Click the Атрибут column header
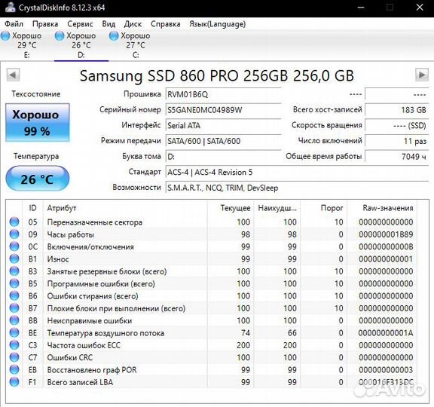Screen dimensions: 434x407 point(125,208)
